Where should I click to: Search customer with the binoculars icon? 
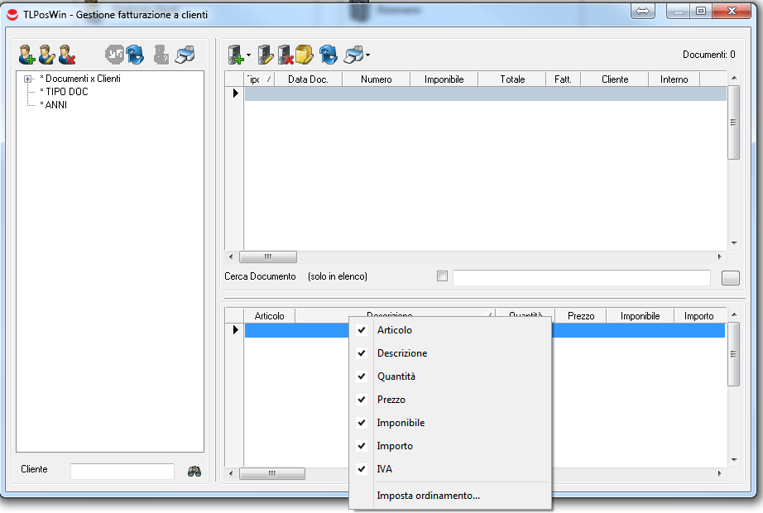click(x=195, y=470)
